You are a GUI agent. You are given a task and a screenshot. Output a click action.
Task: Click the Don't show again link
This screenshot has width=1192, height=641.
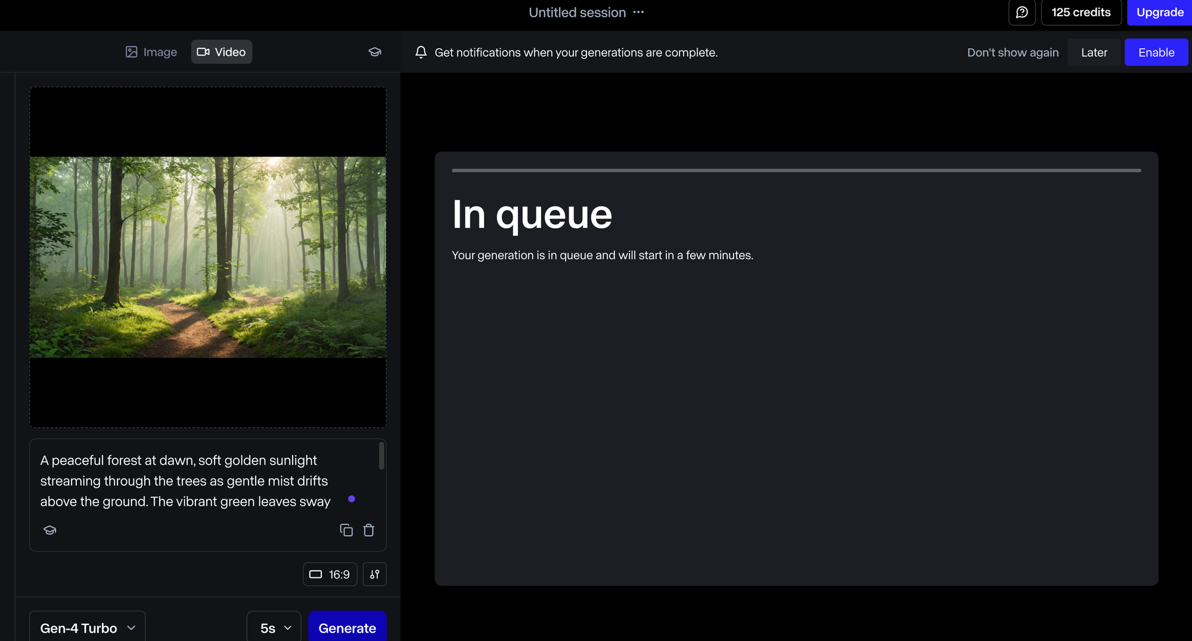[1013, 52]
